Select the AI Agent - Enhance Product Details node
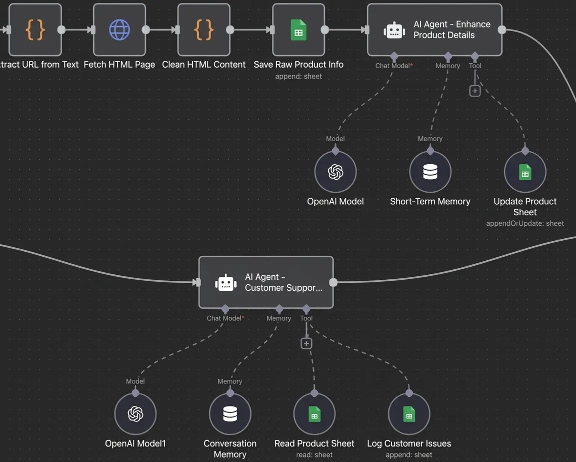Screen dimensions: 576x462 434,30
